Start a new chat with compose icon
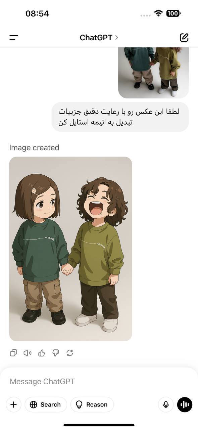The width and height of the screenshot is (198, 430). 184,37
